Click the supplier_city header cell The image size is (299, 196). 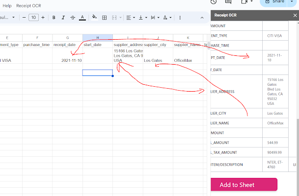tap(158, 45)
